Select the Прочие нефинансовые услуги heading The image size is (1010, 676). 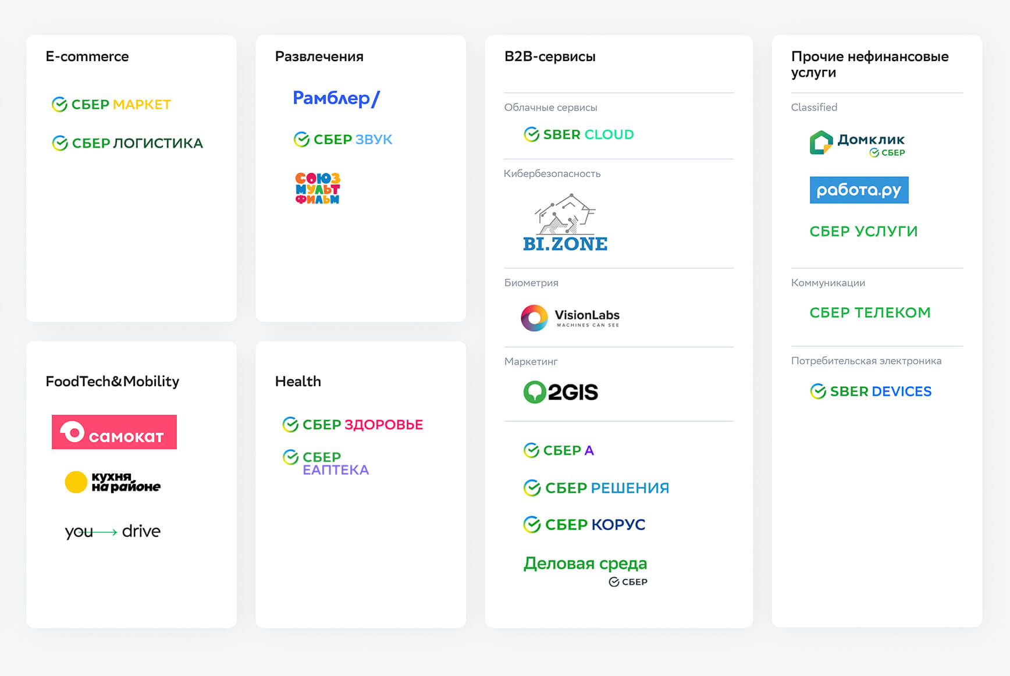coord(870,65)
